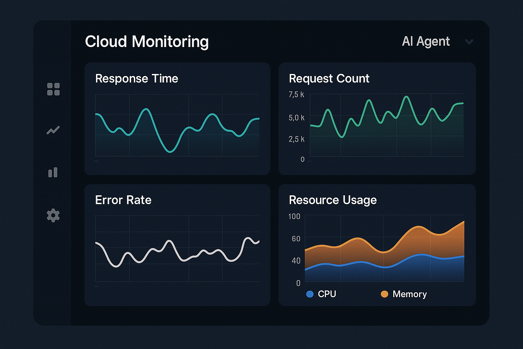This screenshot has height=349, width=523.
Task: Open the settings gear in sidebar
Action: coord(53,215)
